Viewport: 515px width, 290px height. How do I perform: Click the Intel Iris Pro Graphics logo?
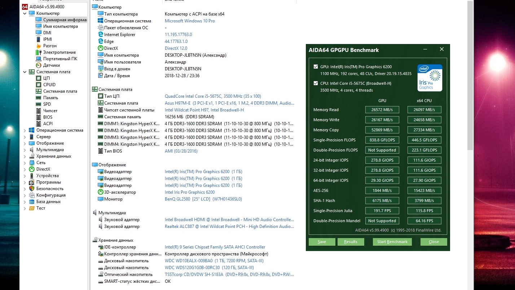coord(430,78)
